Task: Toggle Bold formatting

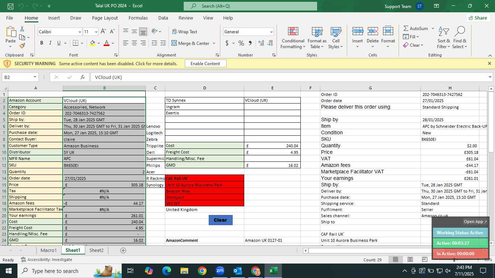Action: pos(42,43)
